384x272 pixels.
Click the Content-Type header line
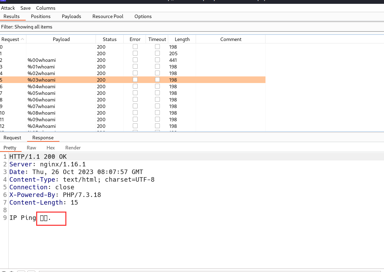pos(82,180)
